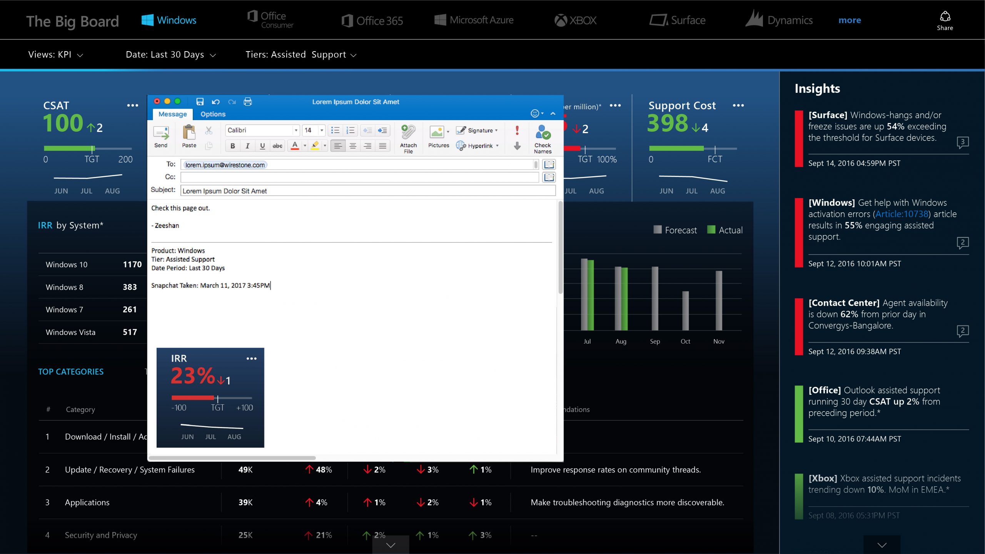
Task: Click the Subject field
Action: tap(368, 191)
